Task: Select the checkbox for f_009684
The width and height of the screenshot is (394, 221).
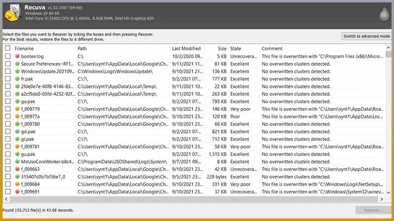Action: click(x=7, y=184)
